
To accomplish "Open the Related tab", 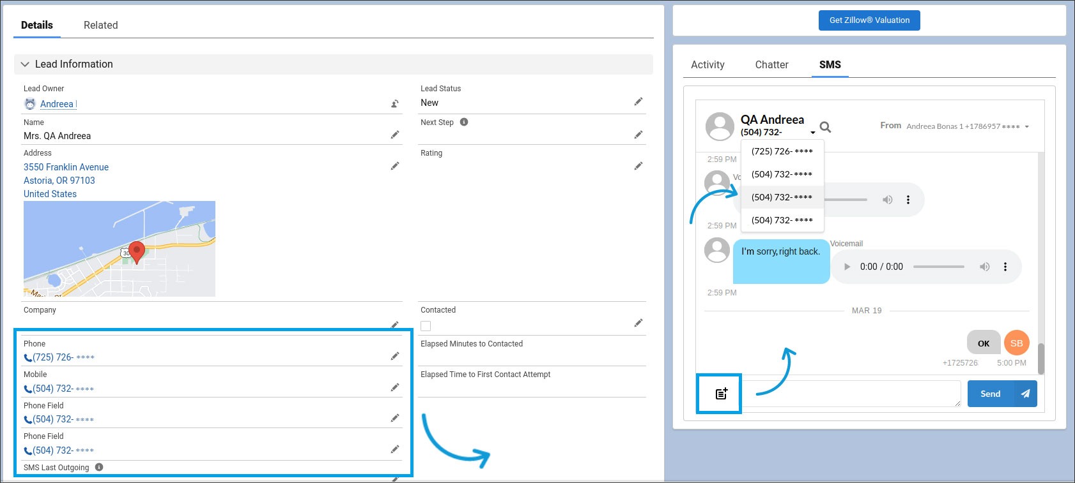I will pyautogui.click(x=100, y=25).
